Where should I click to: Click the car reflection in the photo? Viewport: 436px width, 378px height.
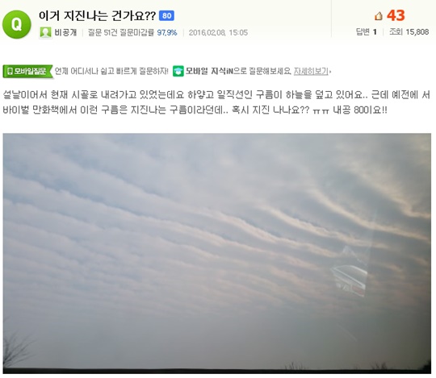[x=350, y=280]
